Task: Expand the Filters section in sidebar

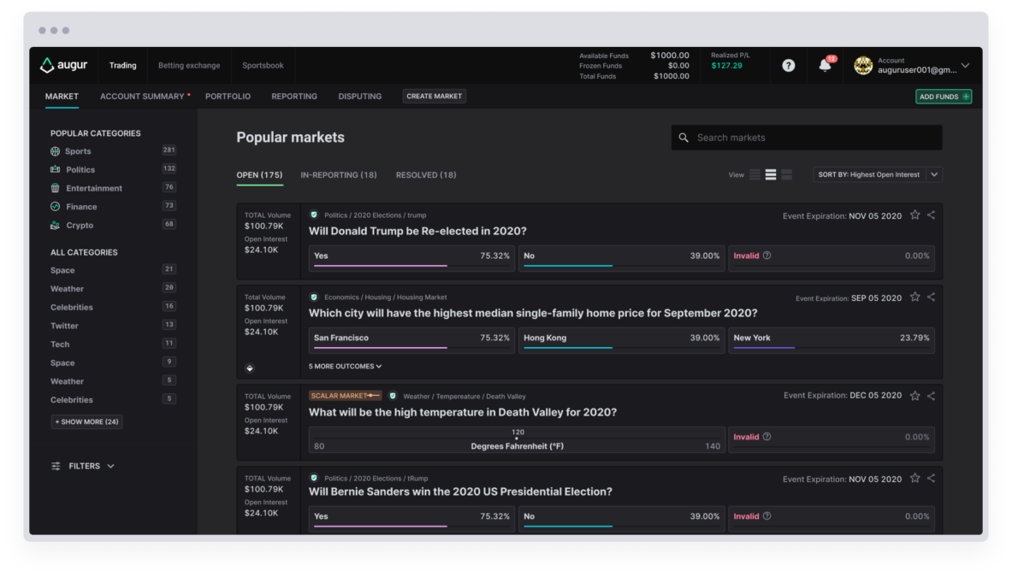Action: (x=83, y=466)
